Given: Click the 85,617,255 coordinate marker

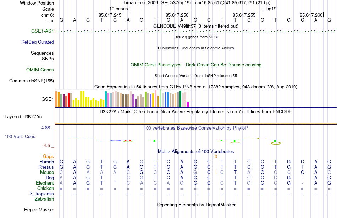Looking at the screenshot, I should (244, 15).
